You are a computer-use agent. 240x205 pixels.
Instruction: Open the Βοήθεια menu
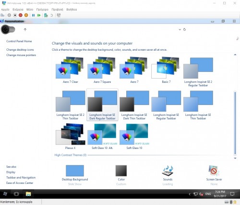[72, 10]
